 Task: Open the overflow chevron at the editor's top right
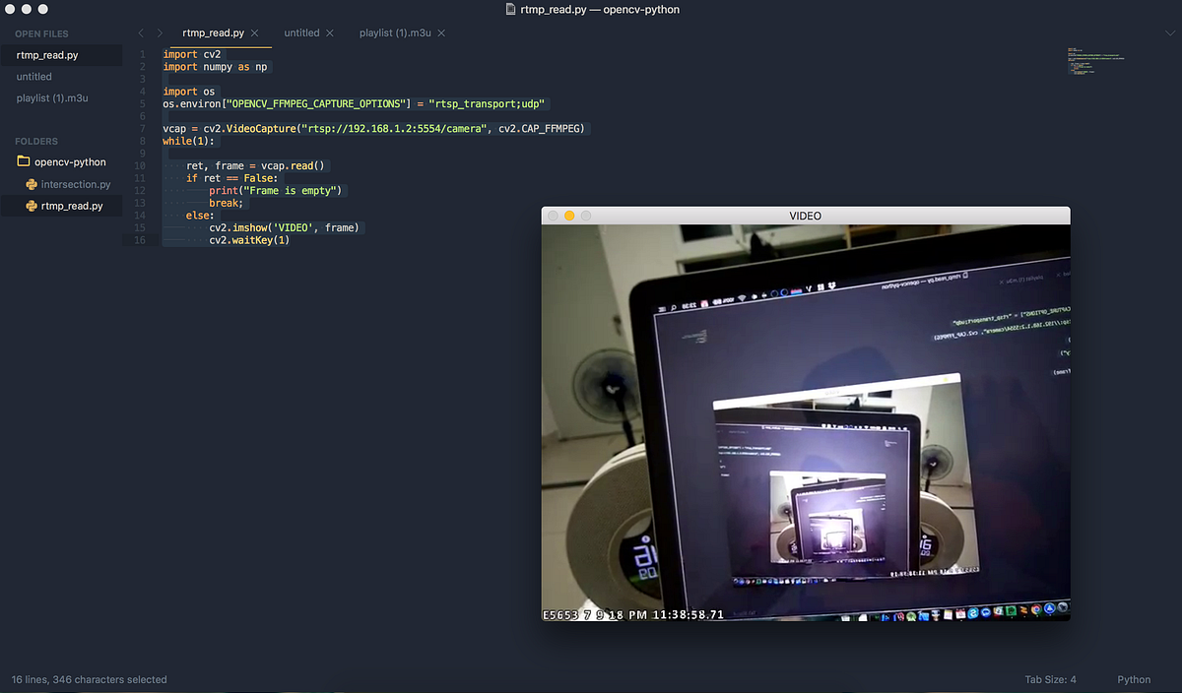1168,32
